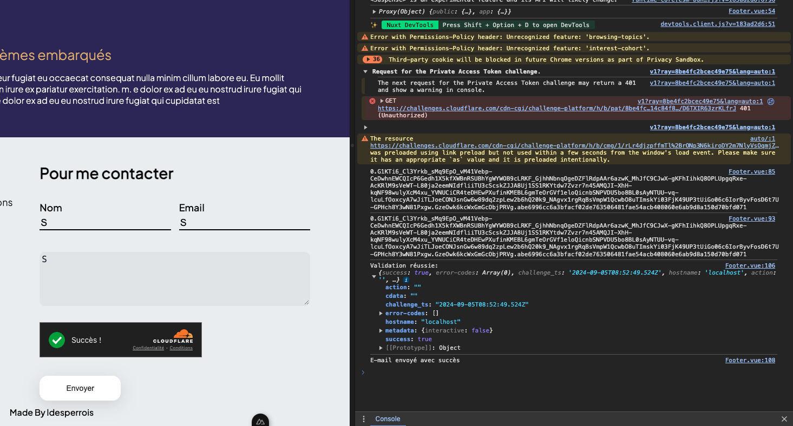Click the console input prompt chevron
793x426 pixels.
pyautogui.click(x=363, y=372)
